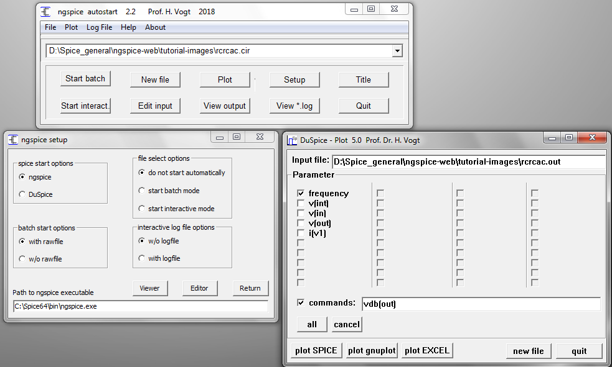Click the commands text field containing vdb(out)
The image size is (612, 367).
click(480, 304)
